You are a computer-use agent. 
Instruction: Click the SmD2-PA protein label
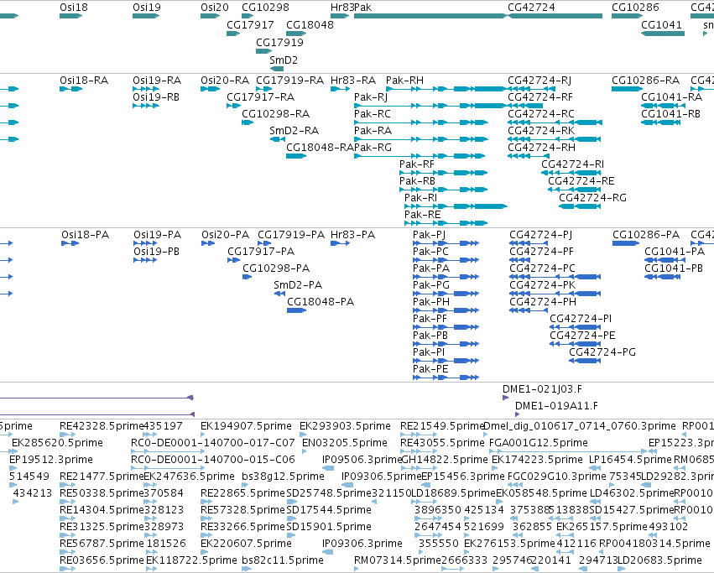click(x=298, y=285)
